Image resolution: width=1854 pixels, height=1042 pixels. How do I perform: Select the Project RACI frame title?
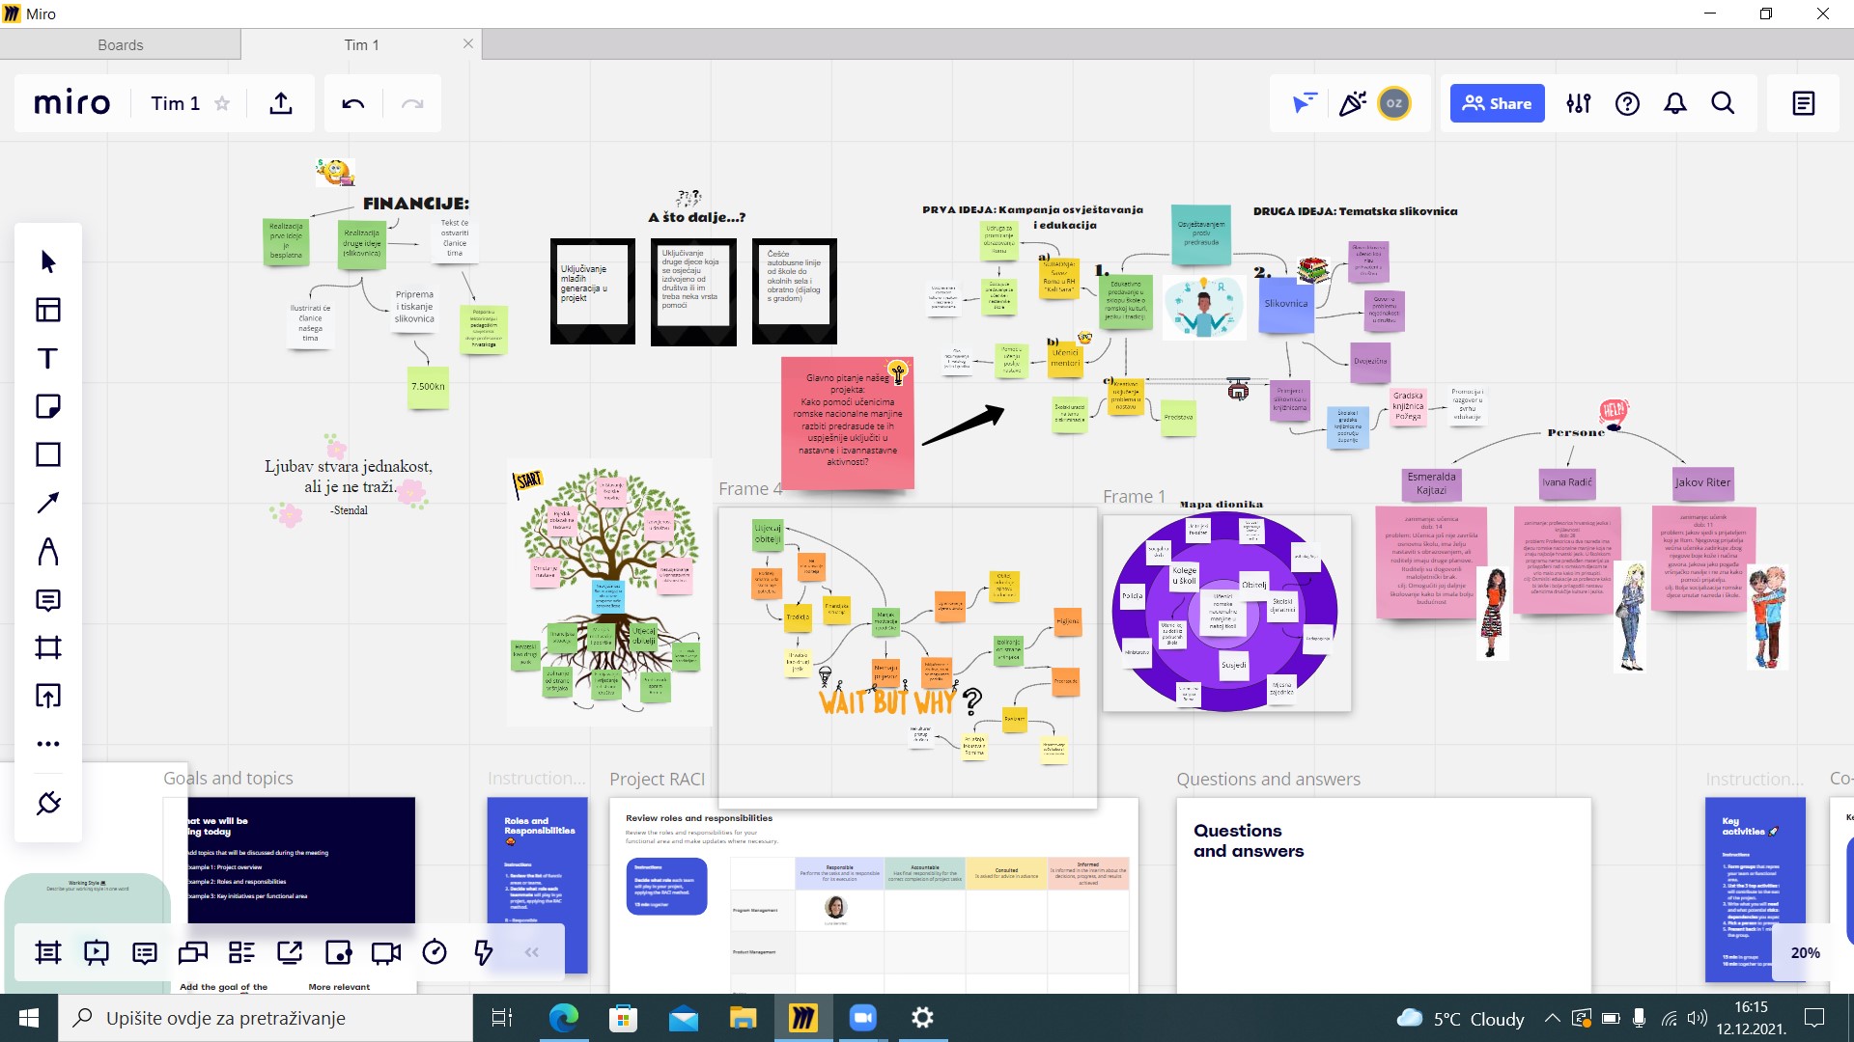tap(657, 779)
